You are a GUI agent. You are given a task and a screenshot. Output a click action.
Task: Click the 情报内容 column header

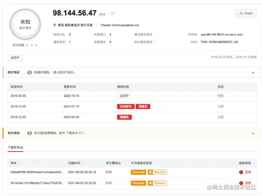click(x=123, y=87)
